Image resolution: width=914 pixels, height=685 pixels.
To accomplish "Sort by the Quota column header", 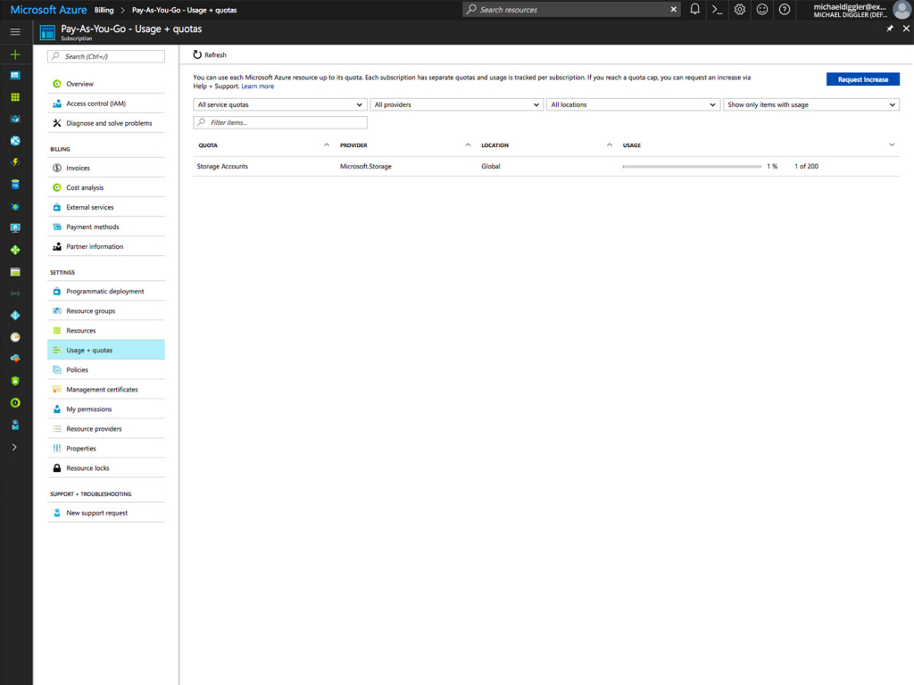I will pyautogui.click(x=208, y=145).
